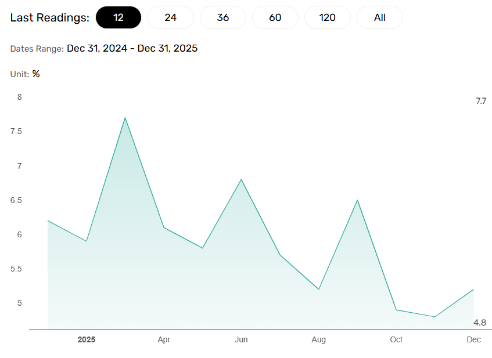
Task: Show the last 60 readings
Action: tap(275, 17)
